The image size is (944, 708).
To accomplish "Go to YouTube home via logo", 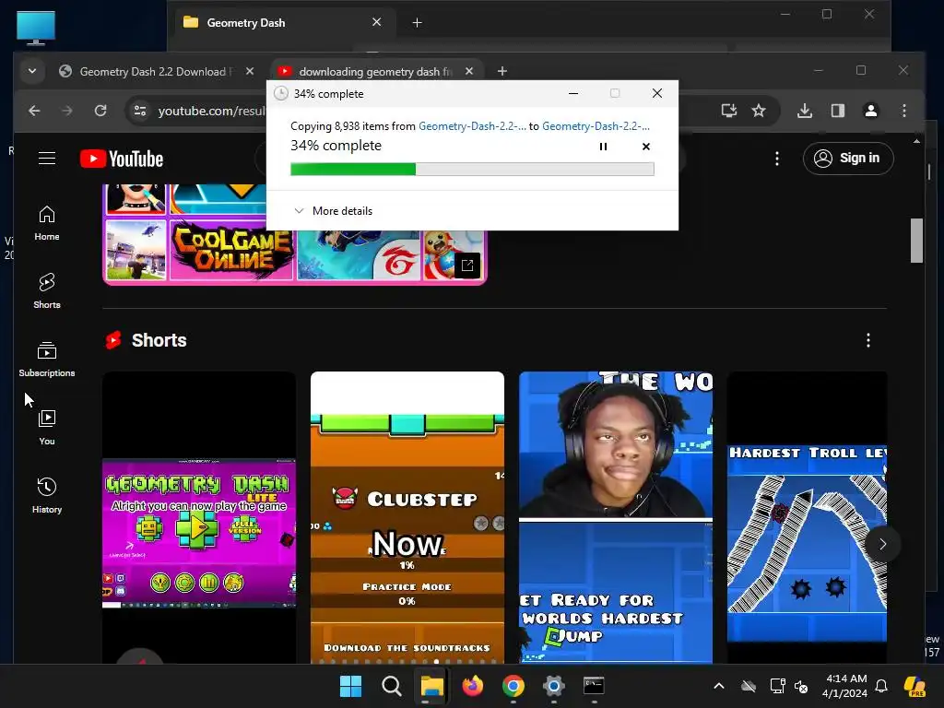I will pyautogui.click(x=122, y=159).
